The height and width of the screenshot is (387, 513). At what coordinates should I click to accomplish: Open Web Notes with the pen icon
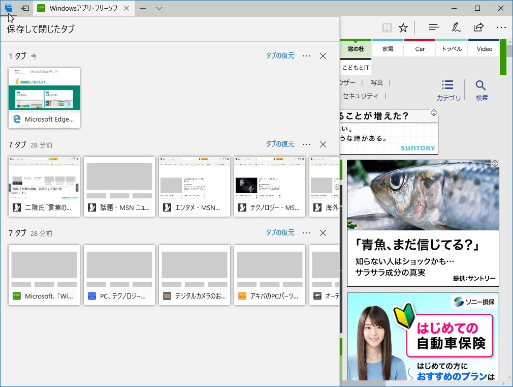pyautogui.click(x=457, y=27)
